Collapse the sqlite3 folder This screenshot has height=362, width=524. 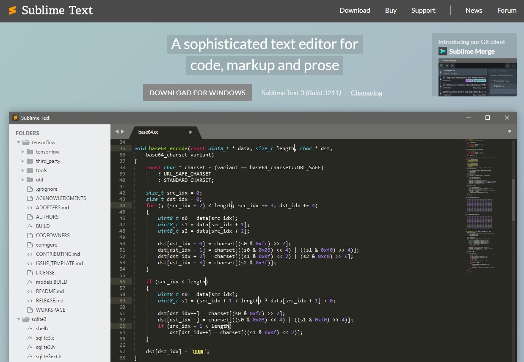point(19,319)
